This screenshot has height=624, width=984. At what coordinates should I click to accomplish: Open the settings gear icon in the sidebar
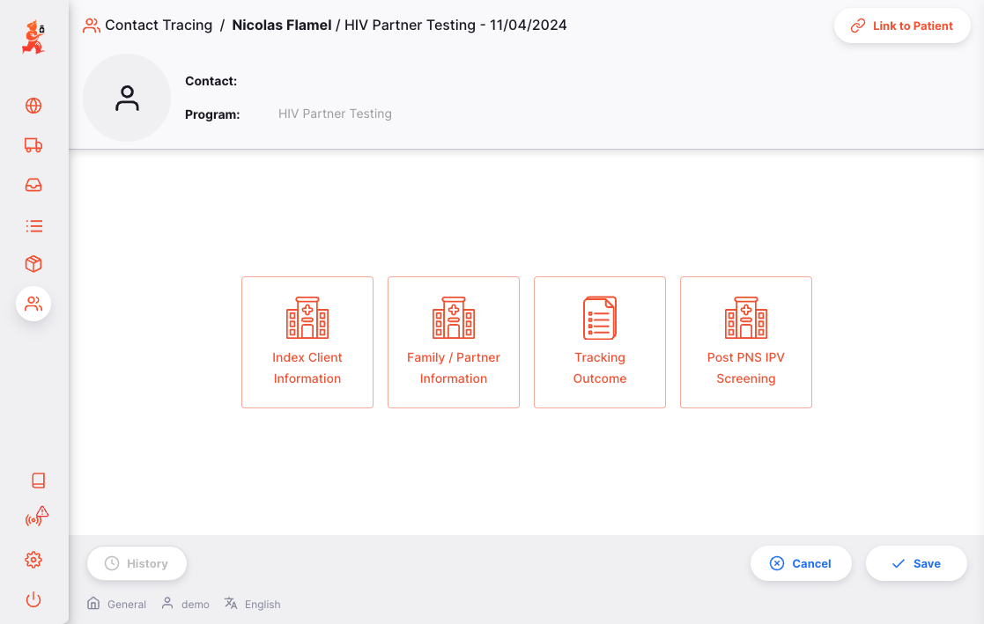point(33,560)
